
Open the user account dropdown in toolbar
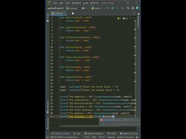tap(84, 8)
